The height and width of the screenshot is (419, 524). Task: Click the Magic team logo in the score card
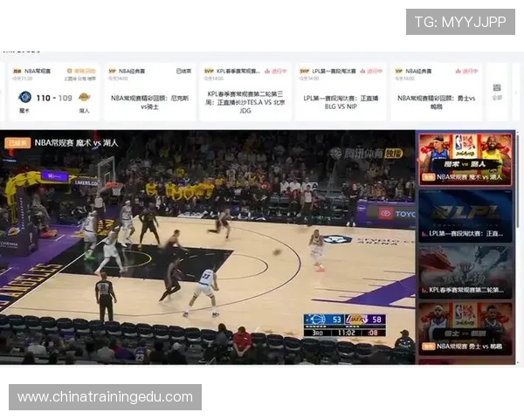(24, 97)
